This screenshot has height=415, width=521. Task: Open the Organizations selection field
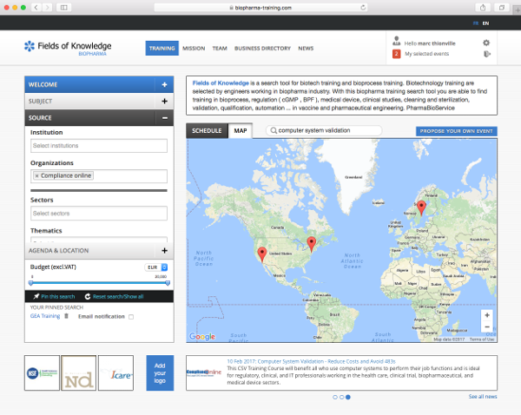point(99,176)
